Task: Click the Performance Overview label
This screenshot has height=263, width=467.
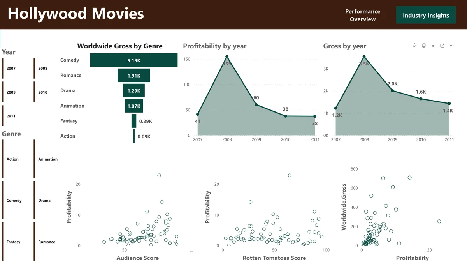Action: [x=363, y=15]
